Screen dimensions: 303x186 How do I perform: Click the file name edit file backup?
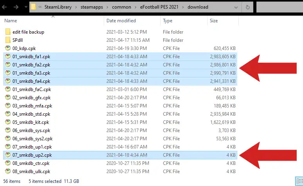(x=29, y=32)
